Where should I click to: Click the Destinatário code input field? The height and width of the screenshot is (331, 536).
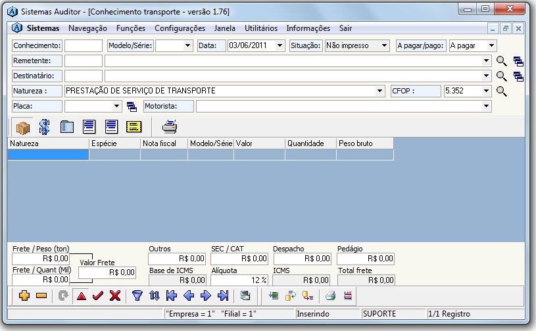pos(84,76)
